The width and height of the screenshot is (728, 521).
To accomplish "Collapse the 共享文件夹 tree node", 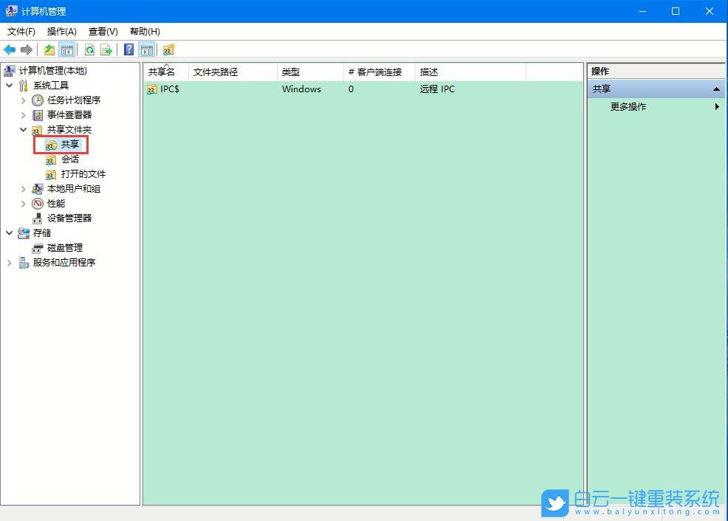I will 24,130.
